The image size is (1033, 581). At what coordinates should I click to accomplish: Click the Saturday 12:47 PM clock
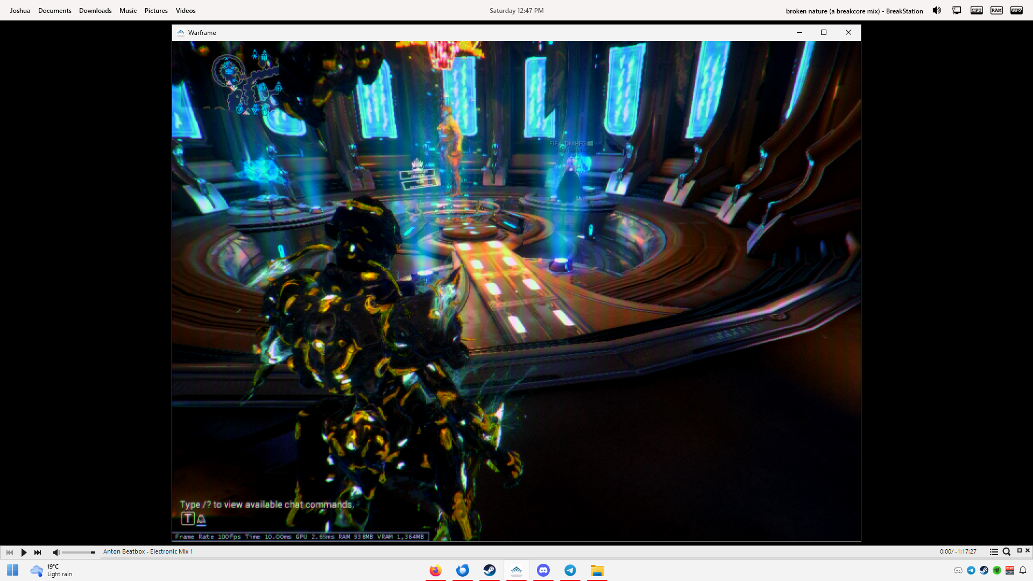tap(516, 10)
